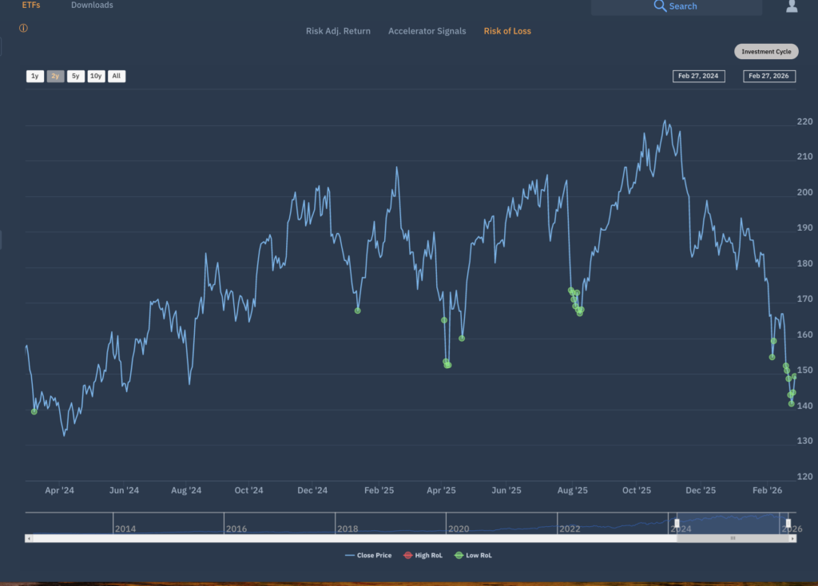Open the start date field Feb 27, 2024
The image size is (818, 586).
pos(698,77)
